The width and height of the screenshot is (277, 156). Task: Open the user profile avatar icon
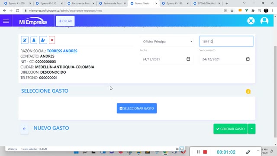coord(264,21)
